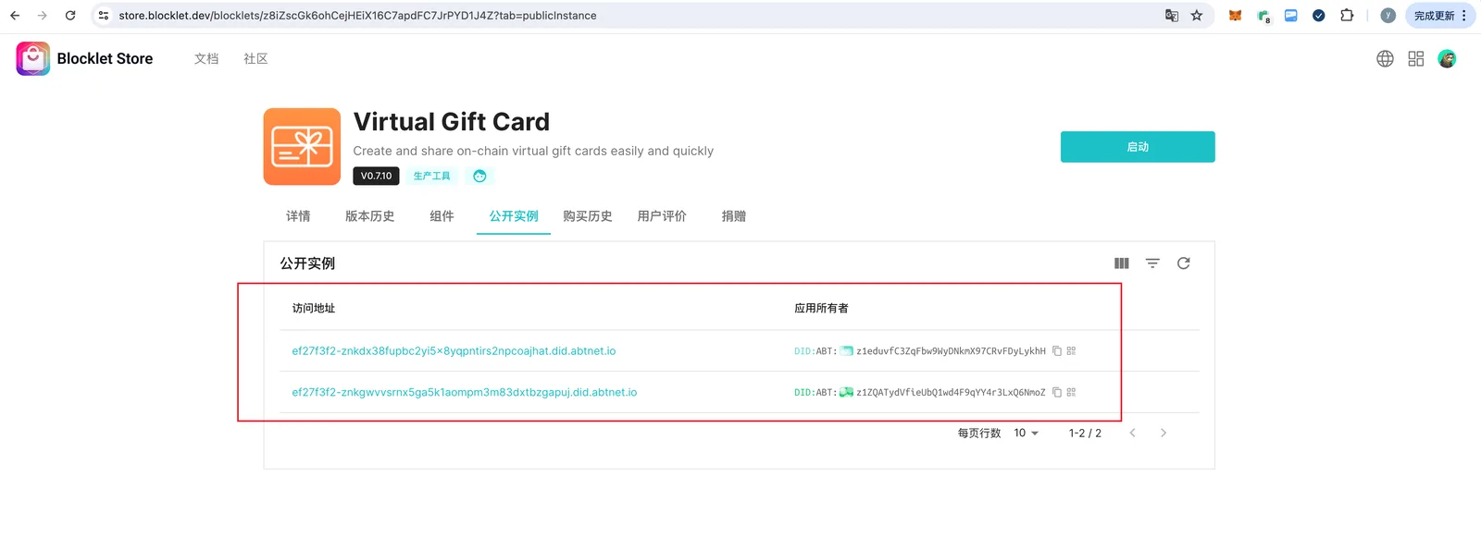Viewport: 1481px width, 538px height.
Task: Open the rows per page dropdown showing 10
Action: tap(1027, 434)
